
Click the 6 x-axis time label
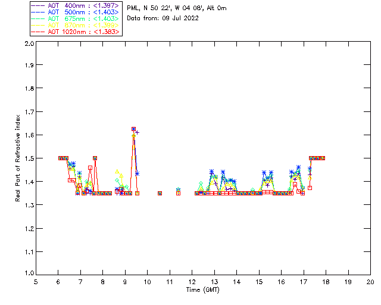[x=58, y=282]
